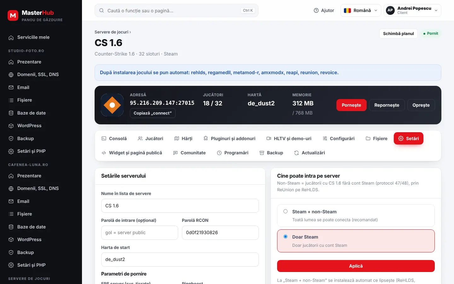Open Serviciile mele home icon
This screenshot has width=454, height=284.
click(x=11, y=38)
